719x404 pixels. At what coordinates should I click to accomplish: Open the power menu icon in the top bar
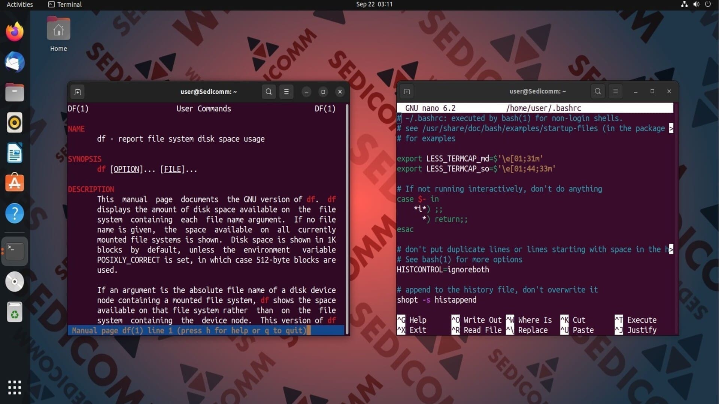[708, 4]
